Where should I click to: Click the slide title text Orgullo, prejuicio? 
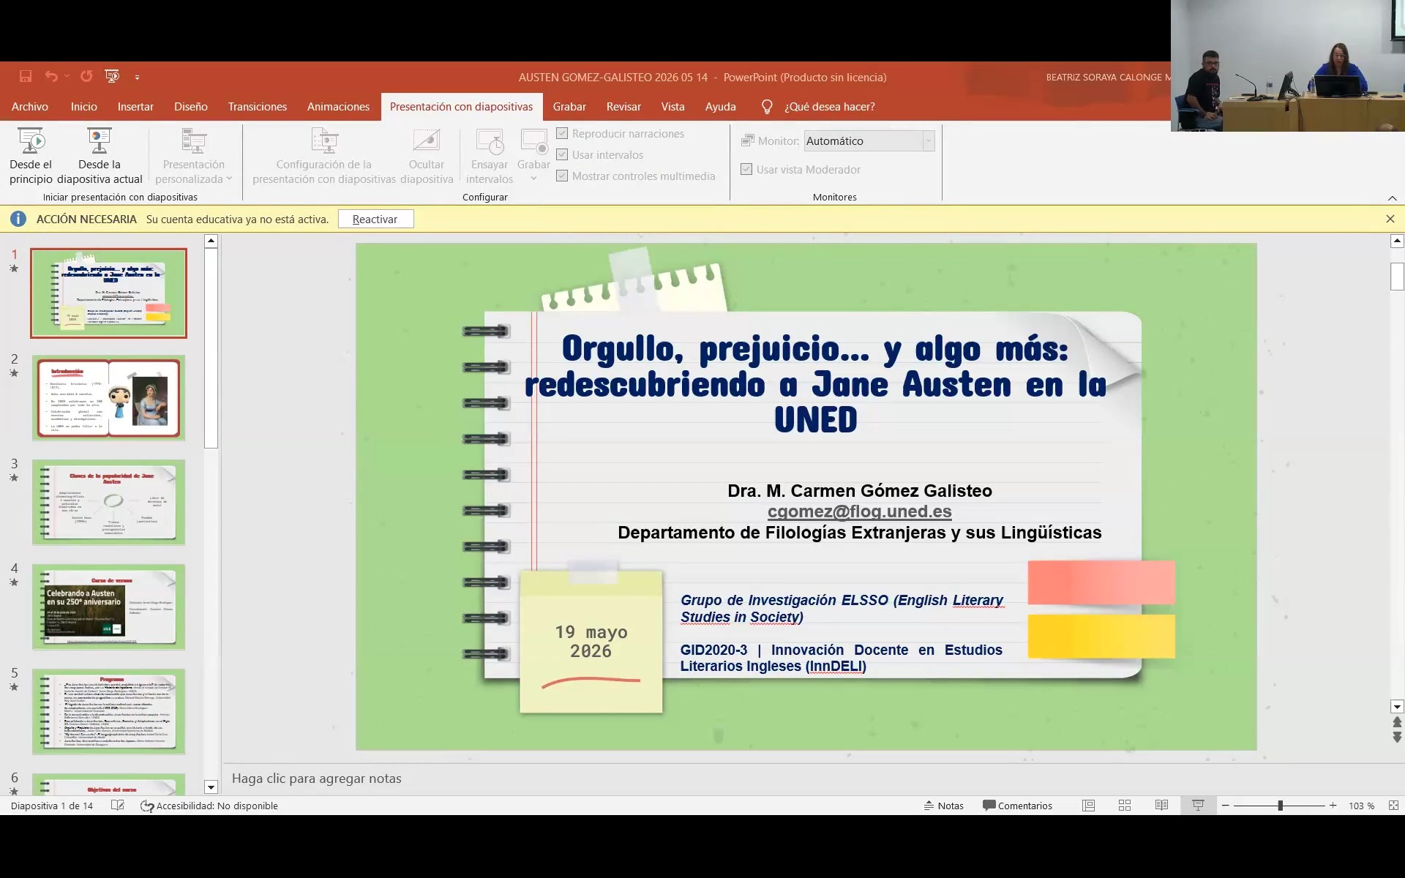pyautogui.click(x=815, y=384)
